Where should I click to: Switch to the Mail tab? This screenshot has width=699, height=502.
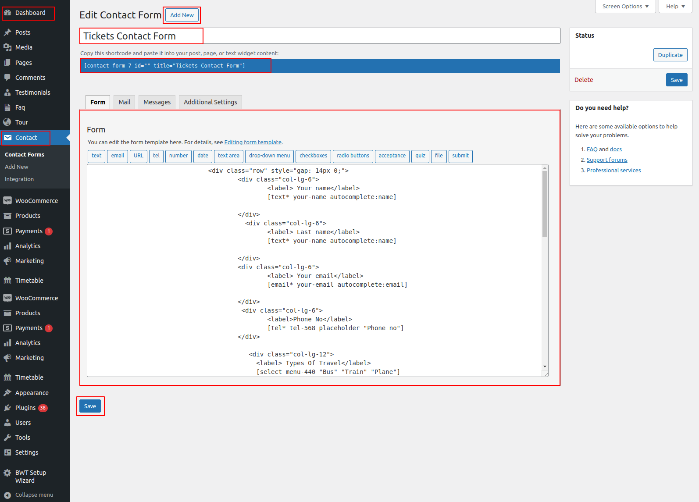[124, 102]
